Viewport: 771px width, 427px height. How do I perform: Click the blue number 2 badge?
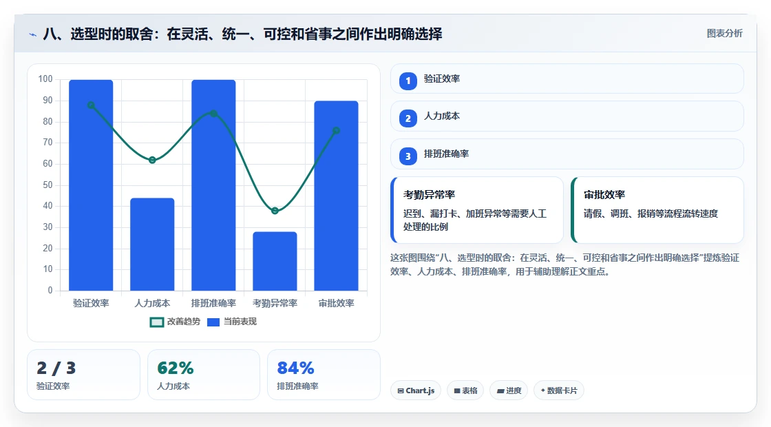(408, 118)
